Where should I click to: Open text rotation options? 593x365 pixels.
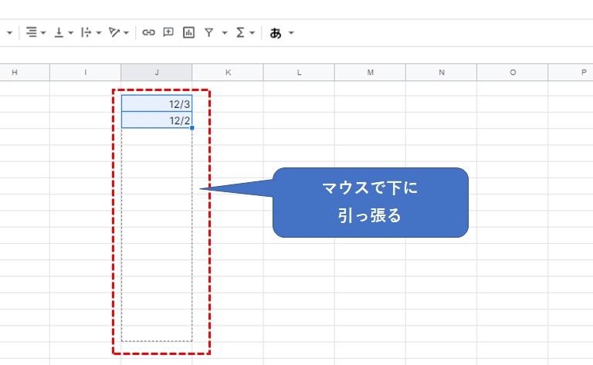click(x=114, y=32)
